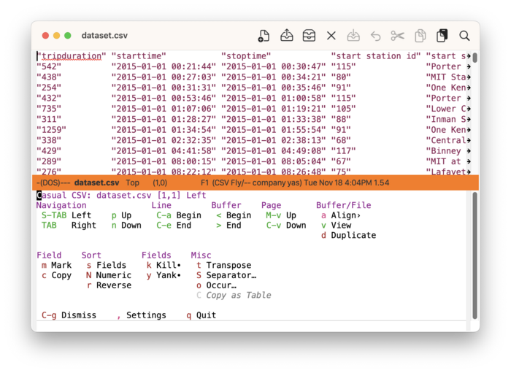This screenshot has height=373, width=511.
Task: Click the save buffer toolbar icon
Action: [353, 36]
